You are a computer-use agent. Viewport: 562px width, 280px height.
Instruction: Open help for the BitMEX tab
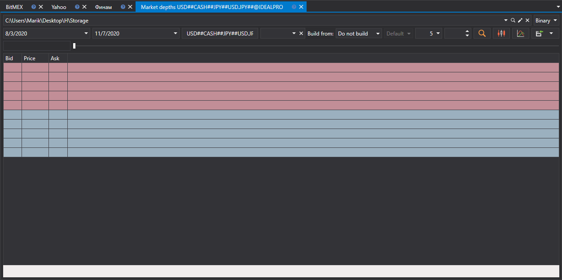pos(34,7)
